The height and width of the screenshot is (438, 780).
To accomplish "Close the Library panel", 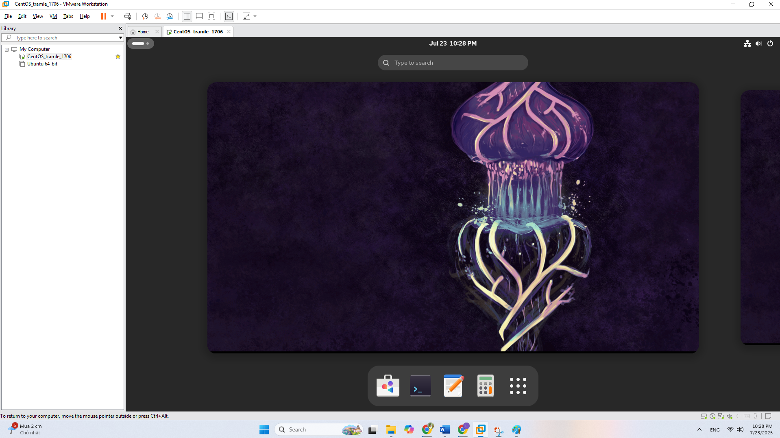I will point(120,28).
